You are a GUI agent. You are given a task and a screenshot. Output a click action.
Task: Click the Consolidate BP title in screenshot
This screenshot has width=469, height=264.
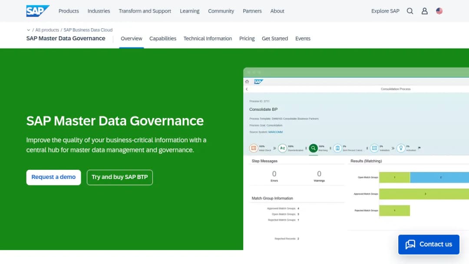point(264,109)
